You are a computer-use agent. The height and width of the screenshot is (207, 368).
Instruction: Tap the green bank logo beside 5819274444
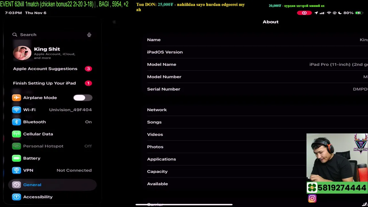pos(312,188)
